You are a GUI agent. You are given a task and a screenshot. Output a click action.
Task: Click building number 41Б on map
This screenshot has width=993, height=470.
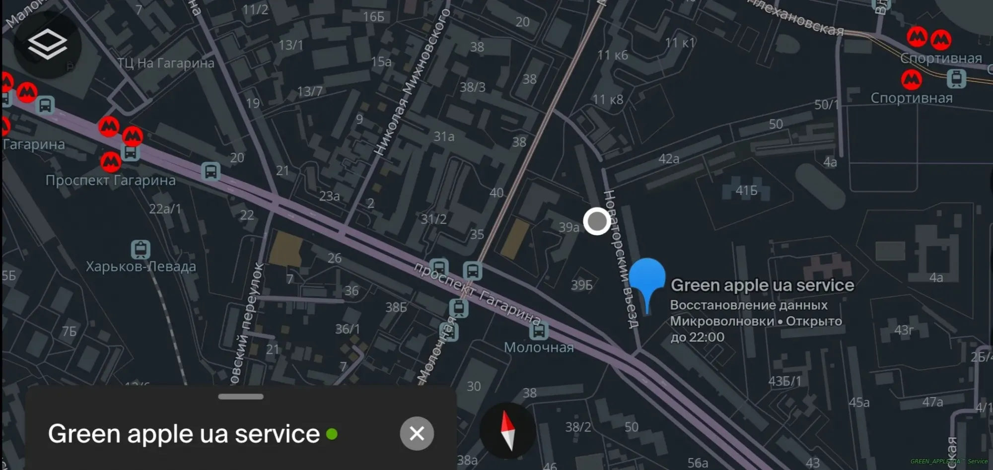pyautogui.click(x=746, y=191)
